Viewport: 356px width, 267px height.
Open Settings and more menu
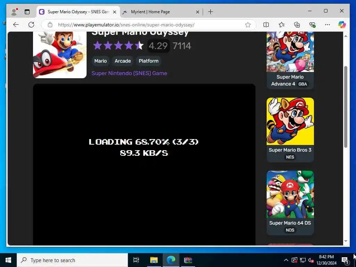327,25
